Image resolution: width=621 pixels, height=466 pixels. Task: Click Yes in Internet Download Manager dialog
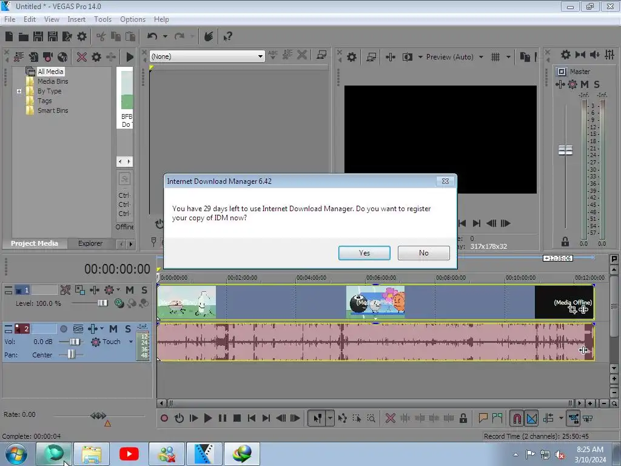[364, 253]
